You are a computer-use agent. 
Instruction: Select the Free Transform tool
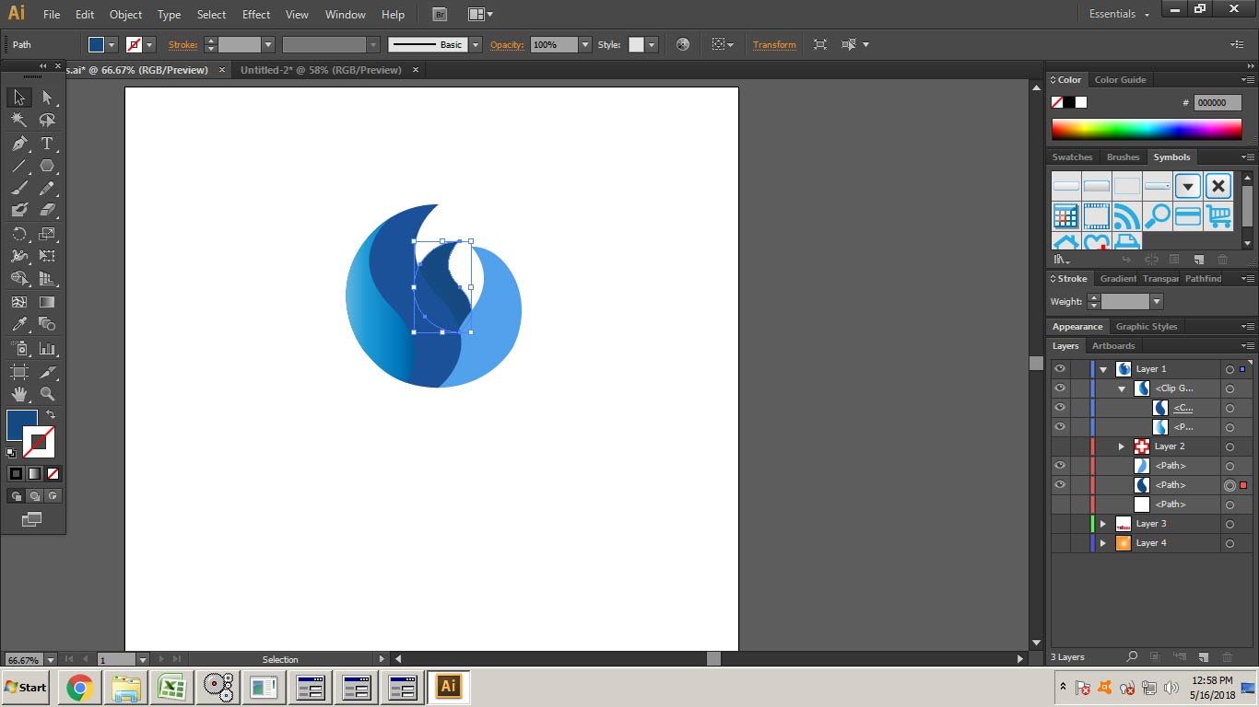point(47,256)
